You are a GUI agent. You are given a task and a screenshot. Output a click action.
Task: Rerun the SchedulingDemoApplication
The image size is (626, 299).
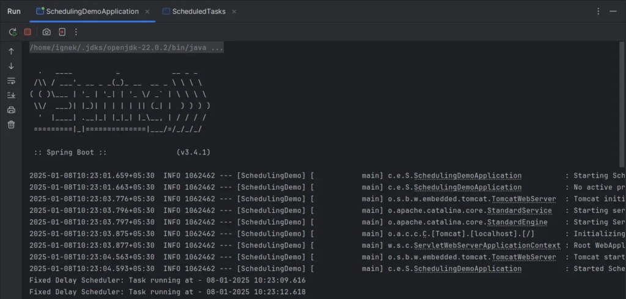click(13, 32)
